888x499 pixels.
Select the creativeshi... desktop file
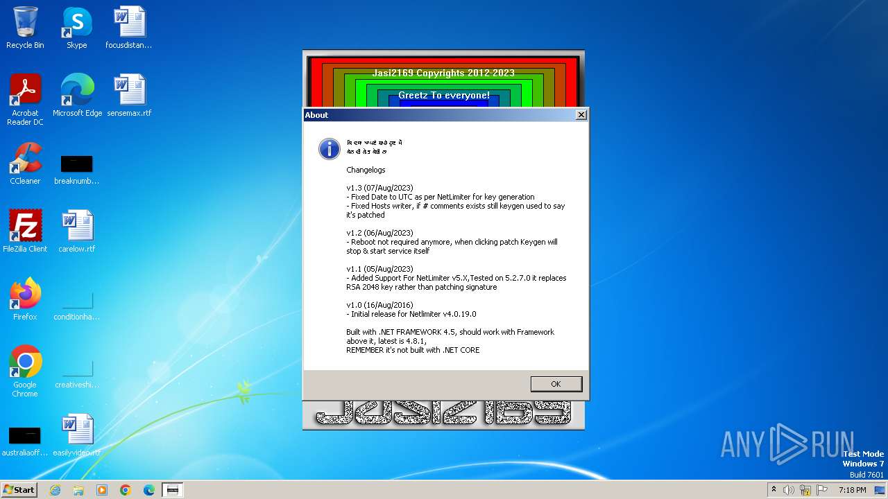coord(76,374)
